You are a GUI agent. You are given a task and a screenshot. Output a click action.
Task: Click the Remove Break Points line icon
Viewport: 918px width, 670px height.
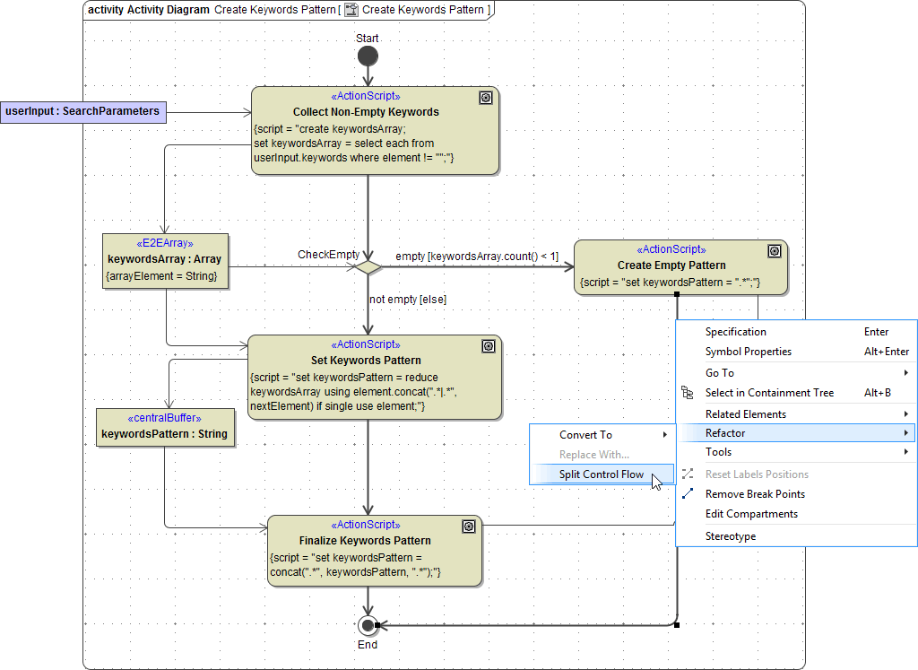click(687, 493)
